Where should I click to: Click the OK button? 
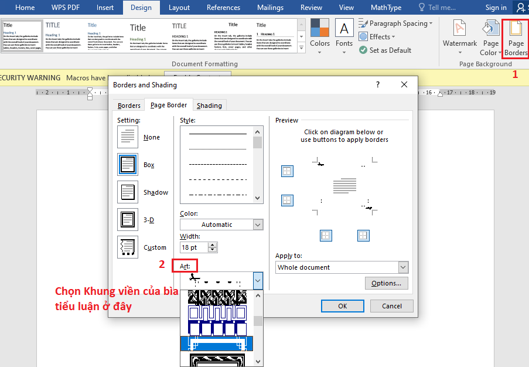click(343, 306)
